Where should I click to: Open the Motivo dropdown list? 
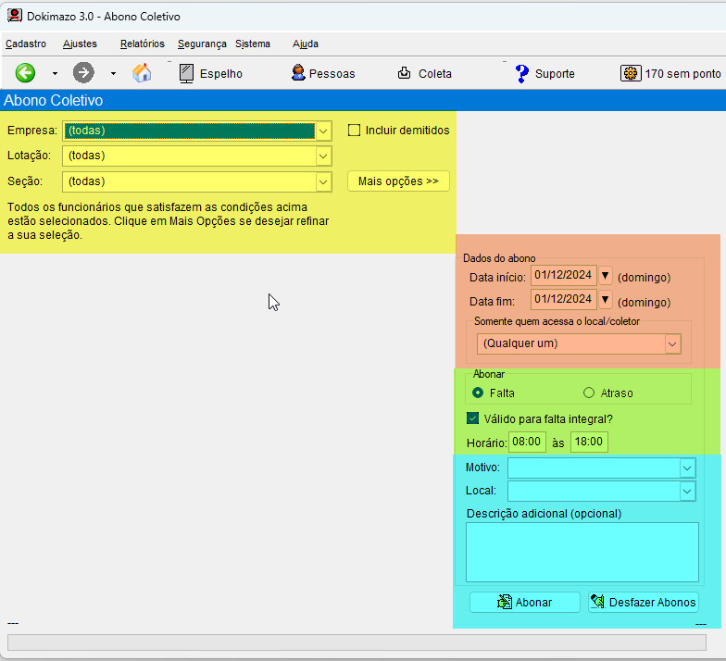click(x=686, y=468)
